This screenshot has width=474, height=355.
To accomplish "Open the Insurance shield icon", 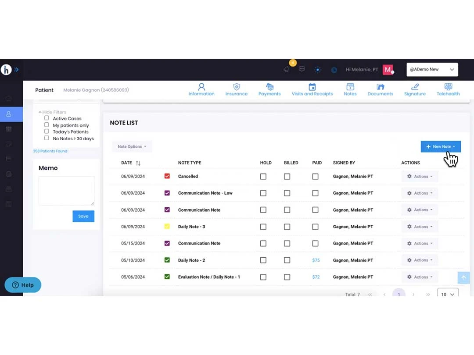I will tap(237, 87).
